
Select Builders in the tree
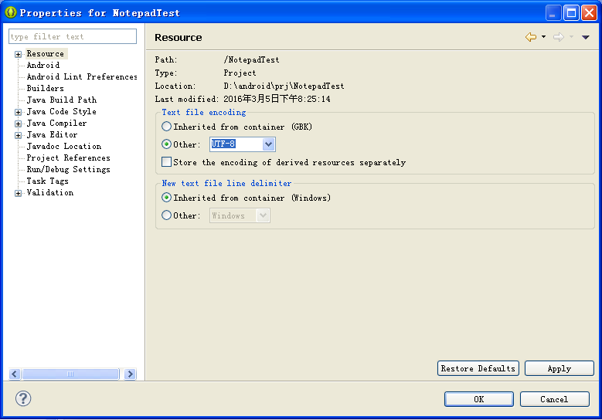[46, 88]
